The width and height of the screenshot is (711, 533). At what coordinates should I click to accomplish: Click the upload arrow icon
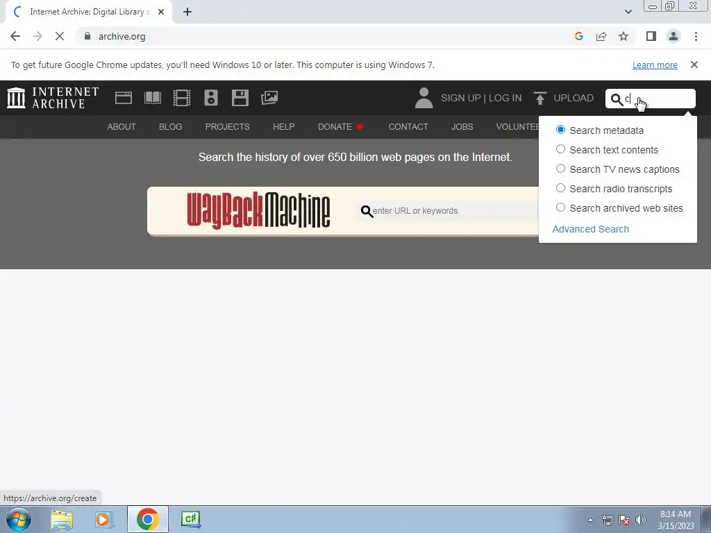(539, 98)
